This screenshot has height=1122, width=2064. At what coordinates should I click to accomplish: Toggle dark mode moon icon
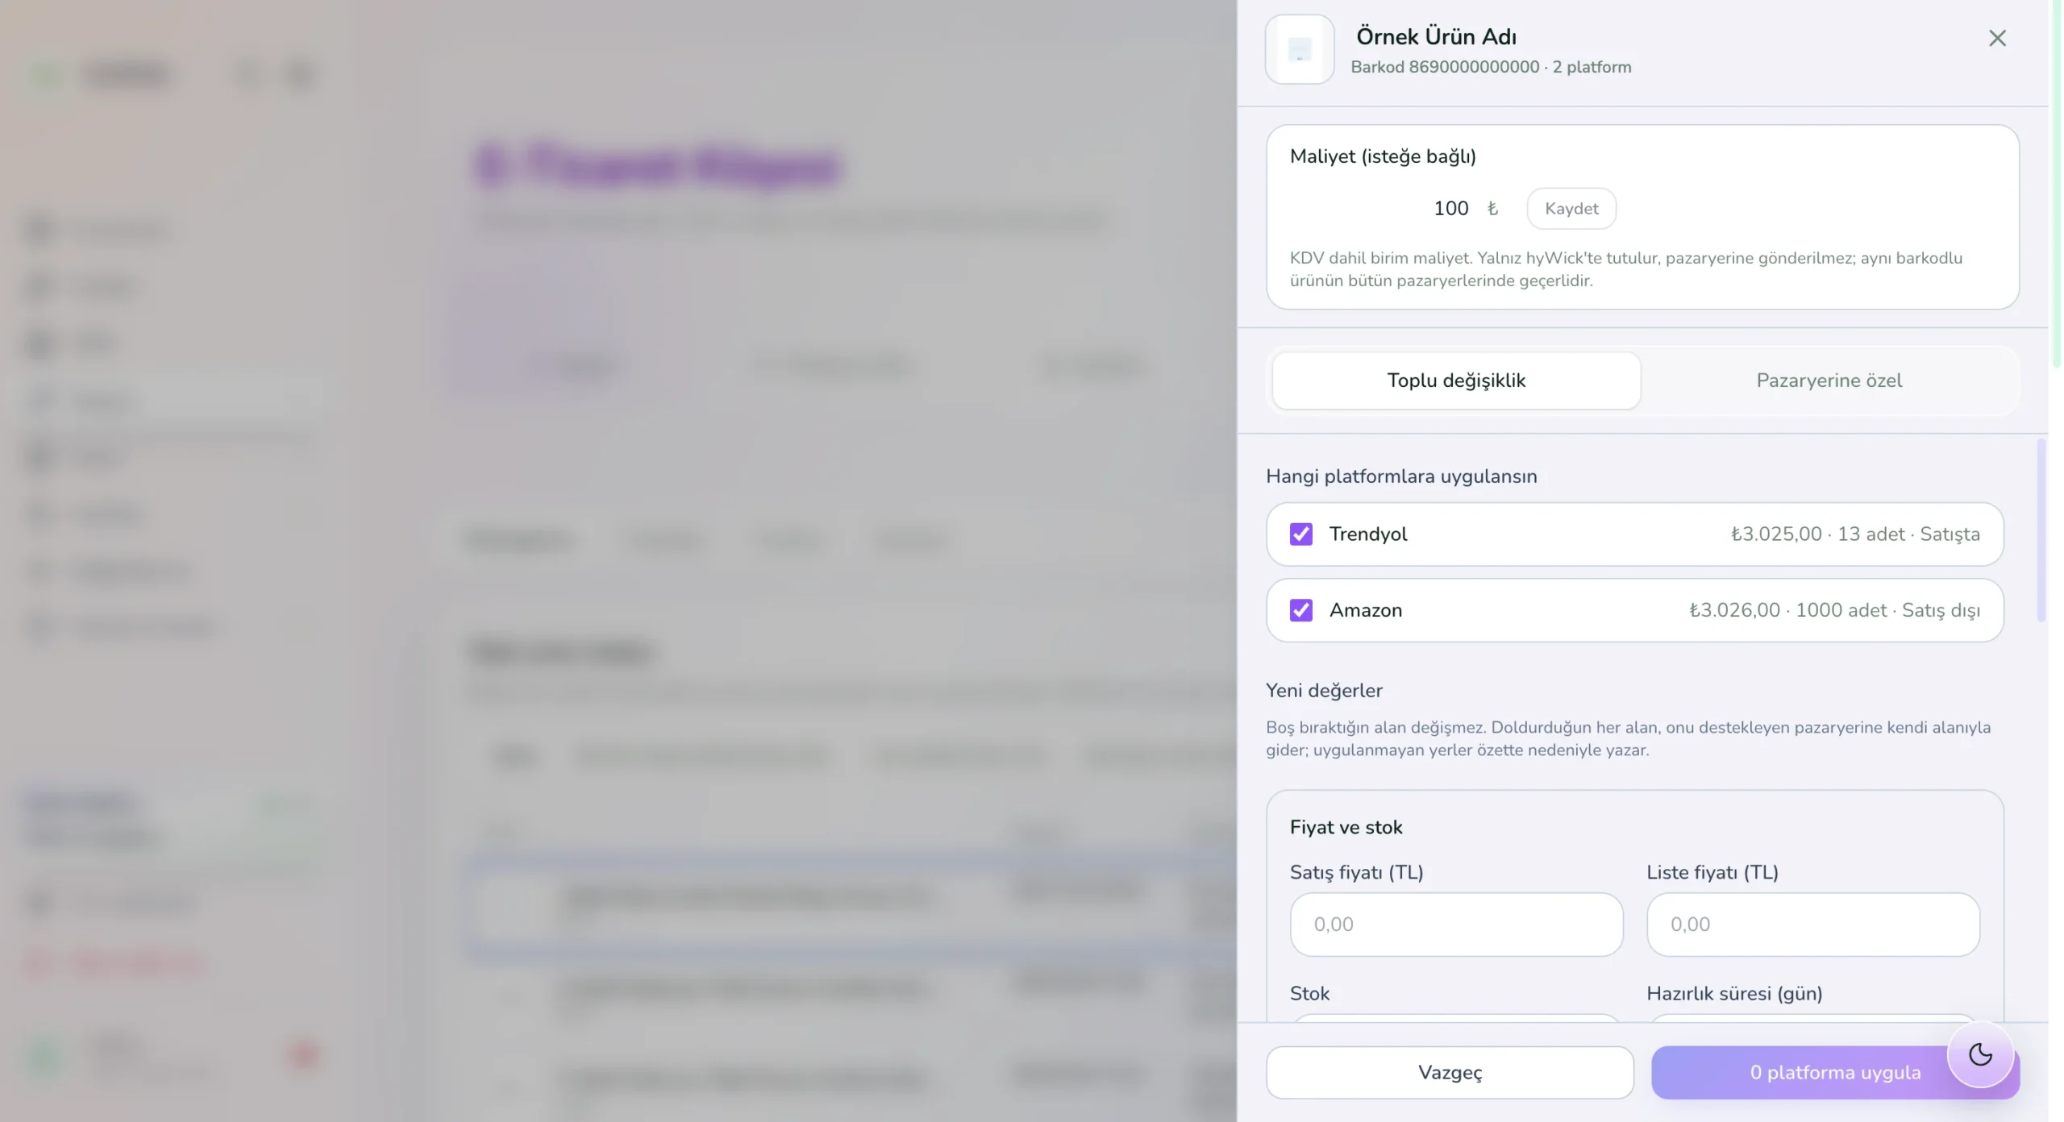(1980, 1054)
